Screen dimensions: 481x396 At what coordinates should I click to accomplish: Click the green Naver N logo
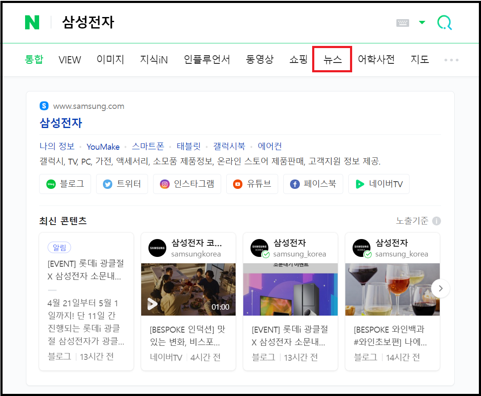coord(32,23)
